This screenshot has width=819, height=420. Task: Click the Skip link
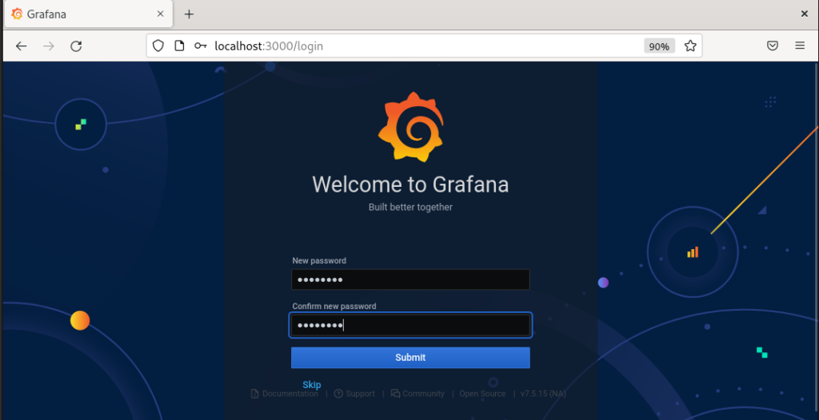point(312,385)
